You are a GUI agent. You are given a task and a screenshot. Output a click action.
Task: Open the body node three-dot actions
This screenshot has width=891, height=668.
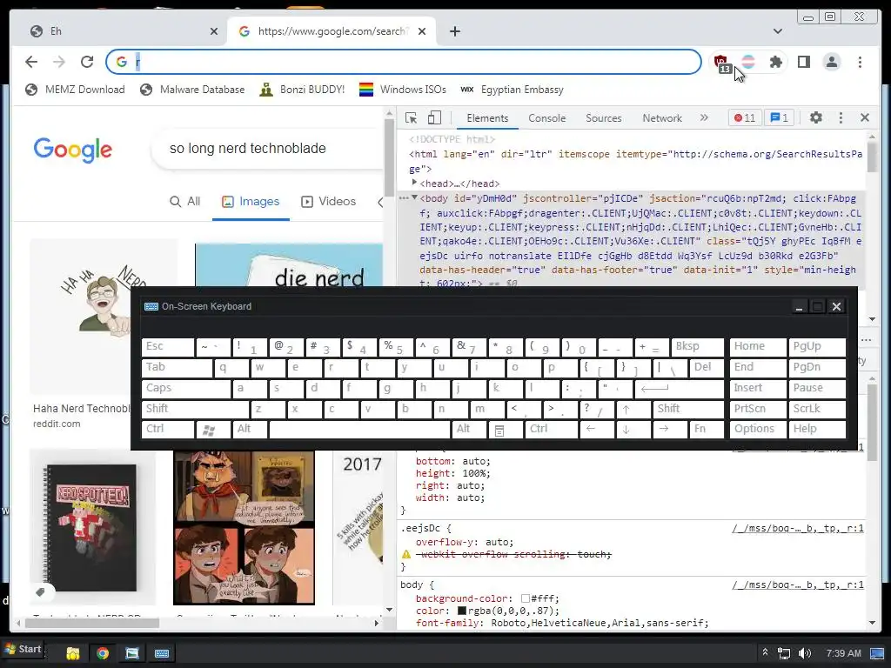pos(404,198)
